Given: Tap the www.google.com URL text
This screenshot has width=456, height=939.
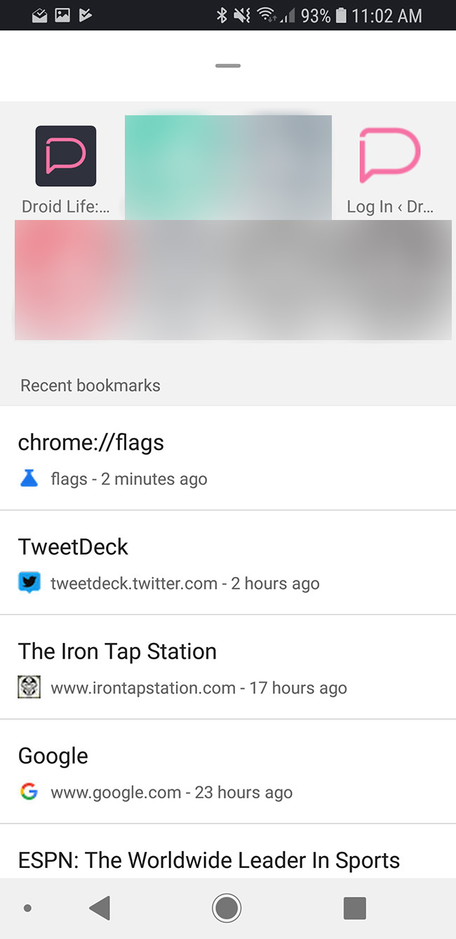Looking at the screenshot, I should pos(116,793).
